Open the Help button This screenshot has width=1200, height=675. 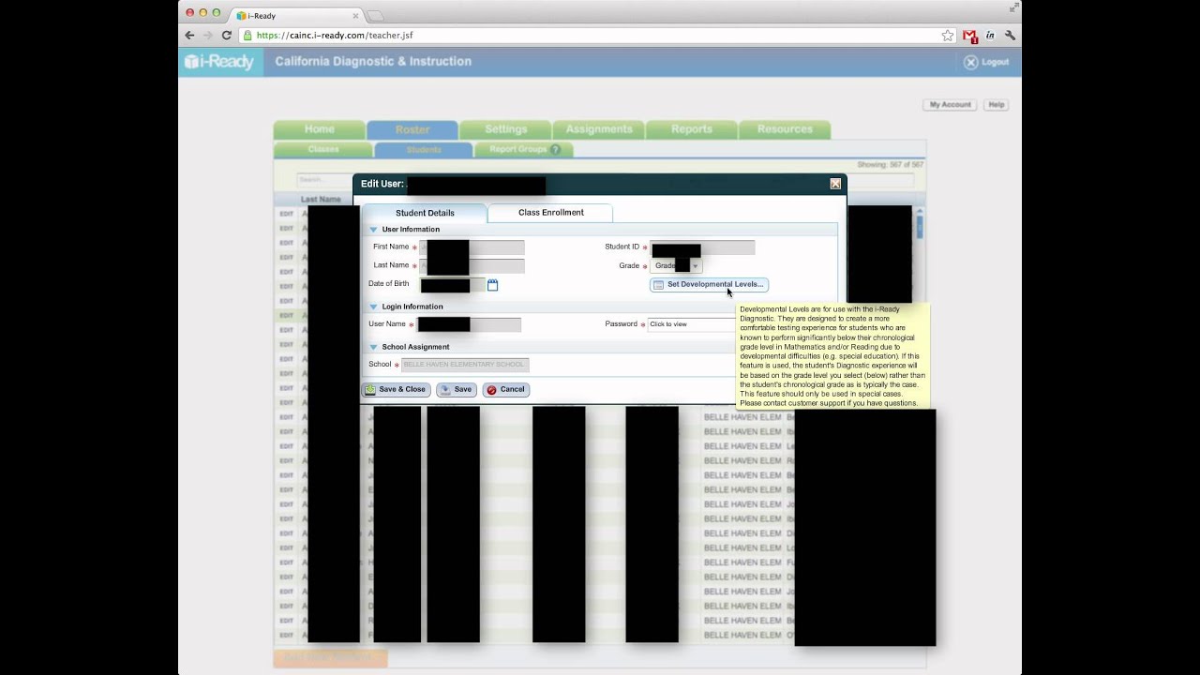click(996, 105)
